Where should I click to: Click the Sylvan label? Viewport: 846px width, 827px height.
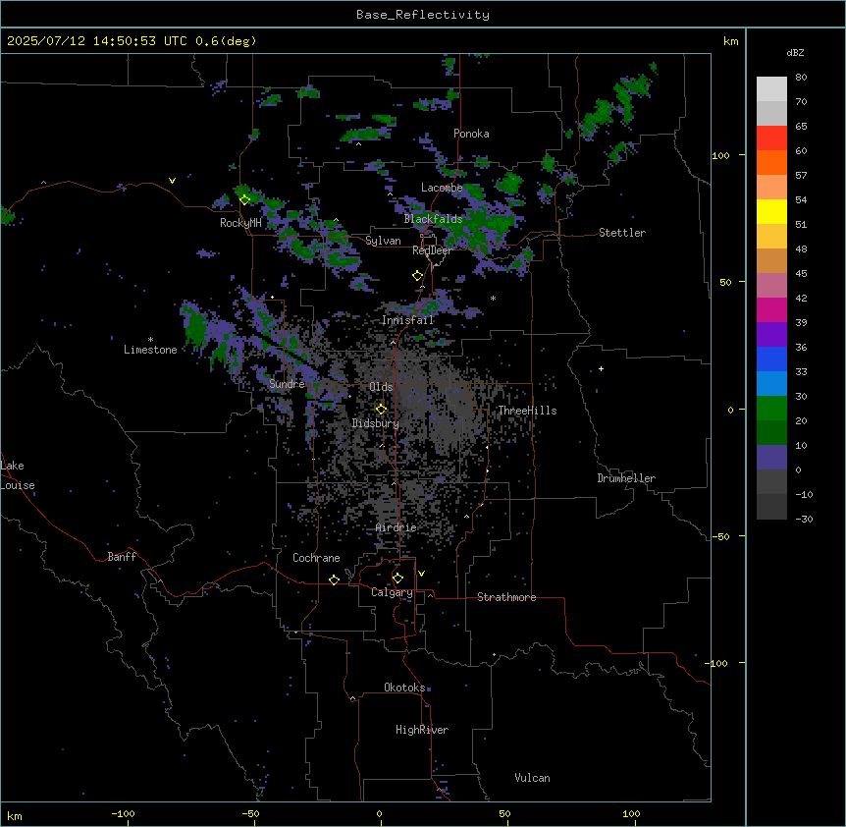pos(383,241)
